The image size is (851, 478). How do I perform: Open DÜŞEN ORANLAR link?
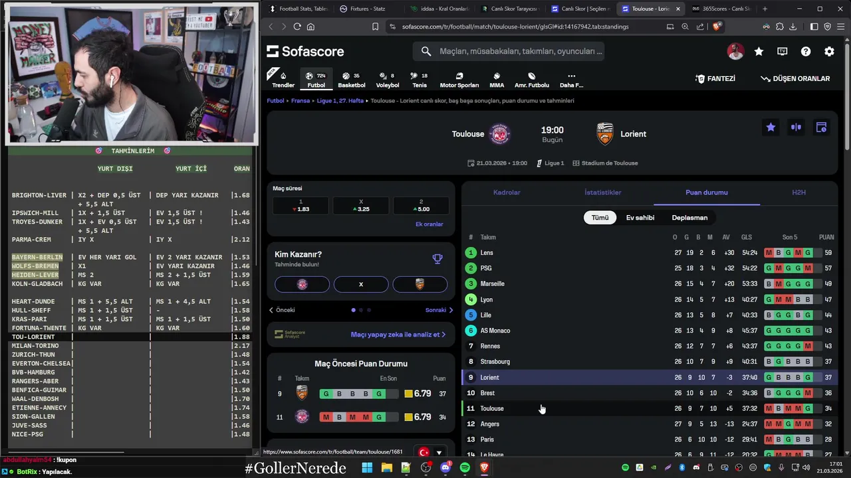point(795,78)
